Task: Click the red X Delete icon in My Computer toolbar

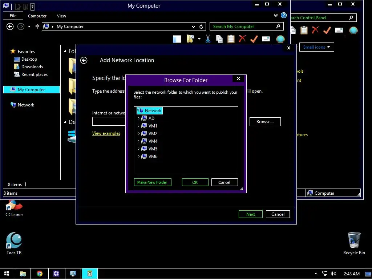Action: (x=242, y=39)
